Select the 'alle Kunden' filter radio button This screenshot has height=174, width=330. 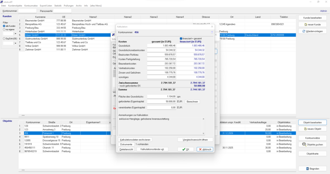[x=4, y=26]
